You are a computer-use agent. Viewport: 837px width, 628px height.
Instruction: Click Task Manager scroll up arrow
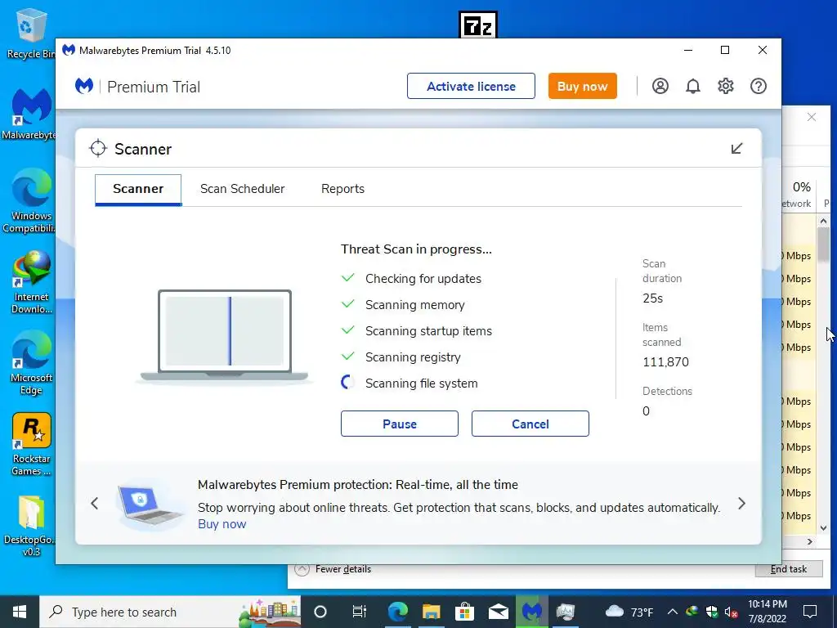click(x=823, y=221)
